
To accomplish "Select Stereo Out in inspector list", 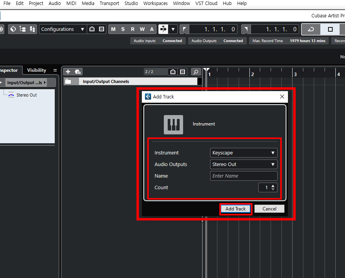I will [x=26, y=95].
